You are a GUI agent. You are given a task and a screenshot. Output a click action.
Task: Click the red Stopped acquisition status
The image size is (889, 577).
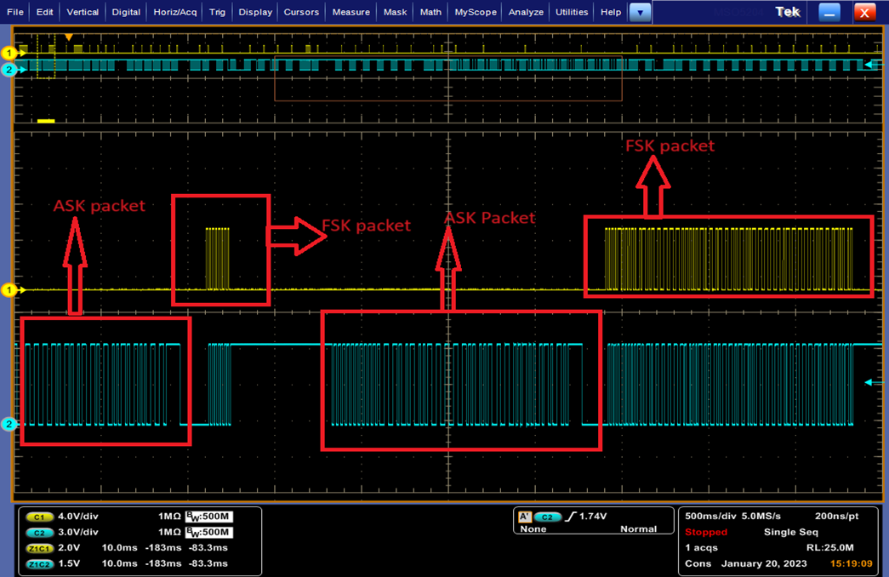(706, 532)
